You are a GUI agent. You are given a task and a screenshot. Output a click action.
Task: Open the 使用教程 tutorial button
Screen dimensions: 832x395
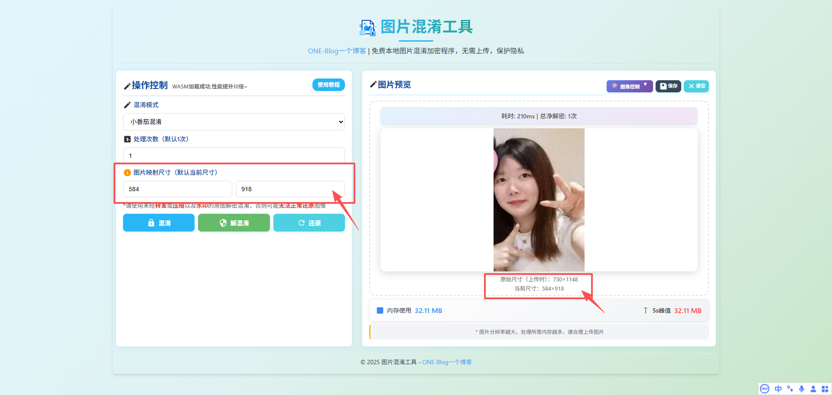pos(328,85)
